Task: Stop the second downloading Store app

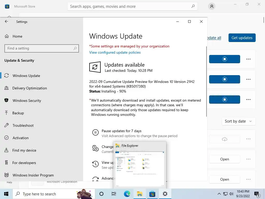Action: coord(224,79)
